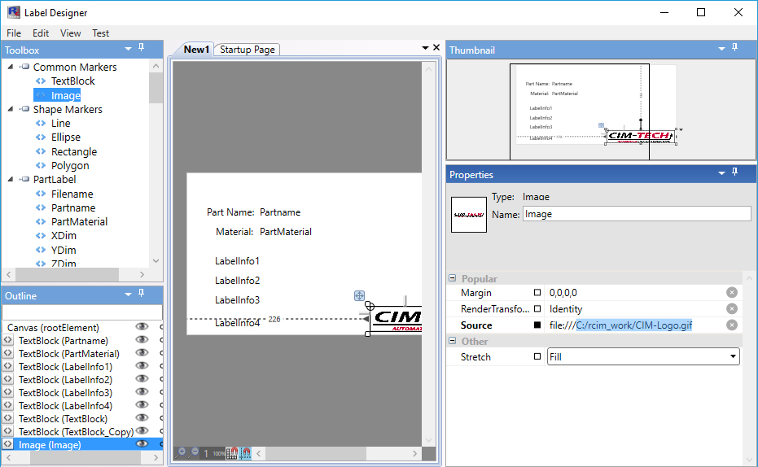This screenshot has height=467, width=758.
Task: Click the Outline search box
Action: (x=82, y=312)
